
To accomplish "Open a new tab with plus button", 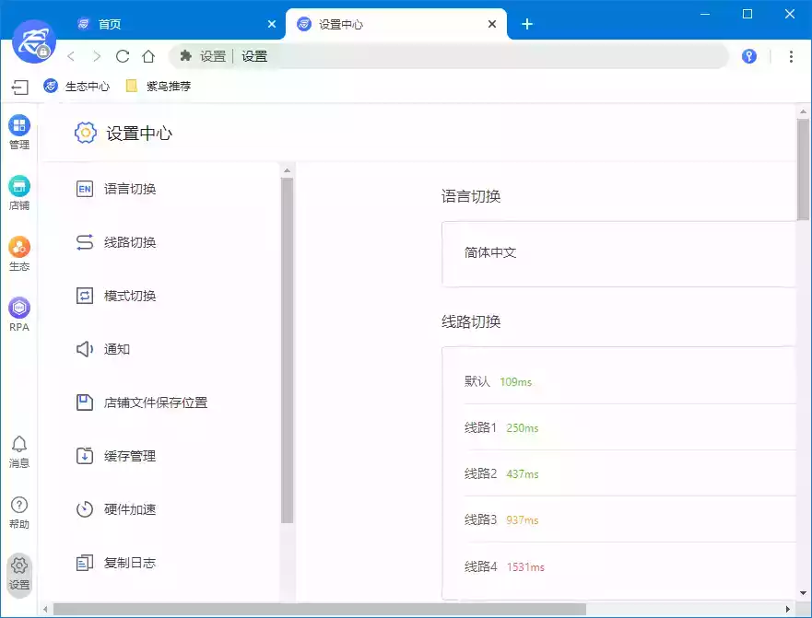I will 526,24.
